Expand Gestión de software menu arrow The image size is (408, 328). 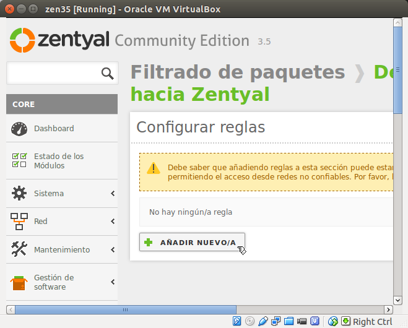point(113,282)
